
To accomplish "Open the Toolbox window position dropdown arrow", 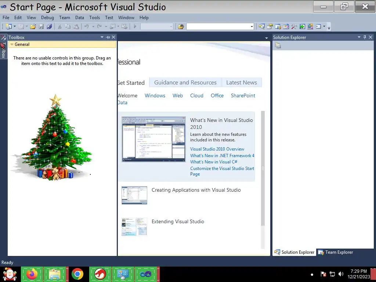I will pos(102,37).
